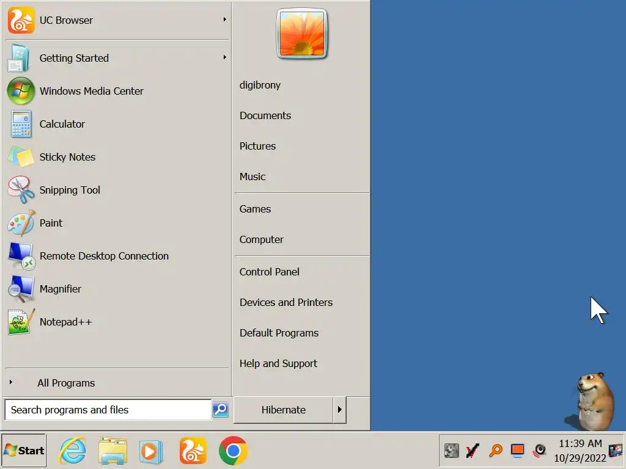626x469 pixels.
Task: Launch Windows Media Center icon
Action: 21,91
